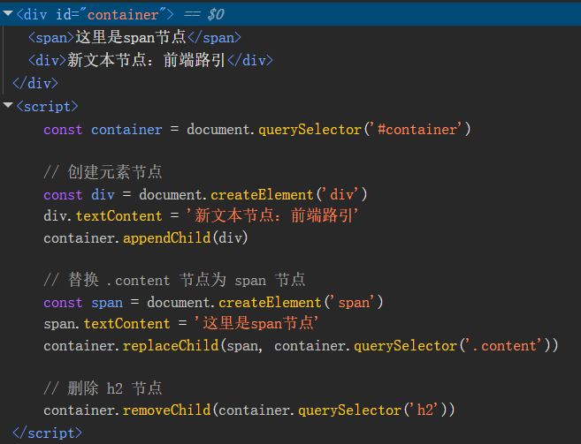Click the closing </script> tag
Image resolution: width=581 pixels, height=444 pixels.
pos(50,433)
